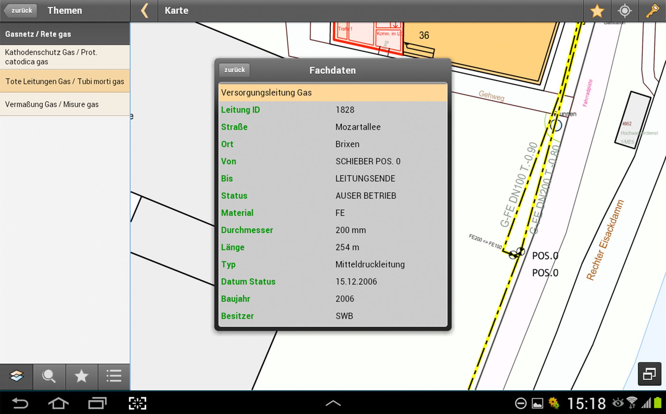Select Kathodenschutz Gas / Prot. catodica gas
The width and height of the screenshot is (666, 414).
coord(65,57)
